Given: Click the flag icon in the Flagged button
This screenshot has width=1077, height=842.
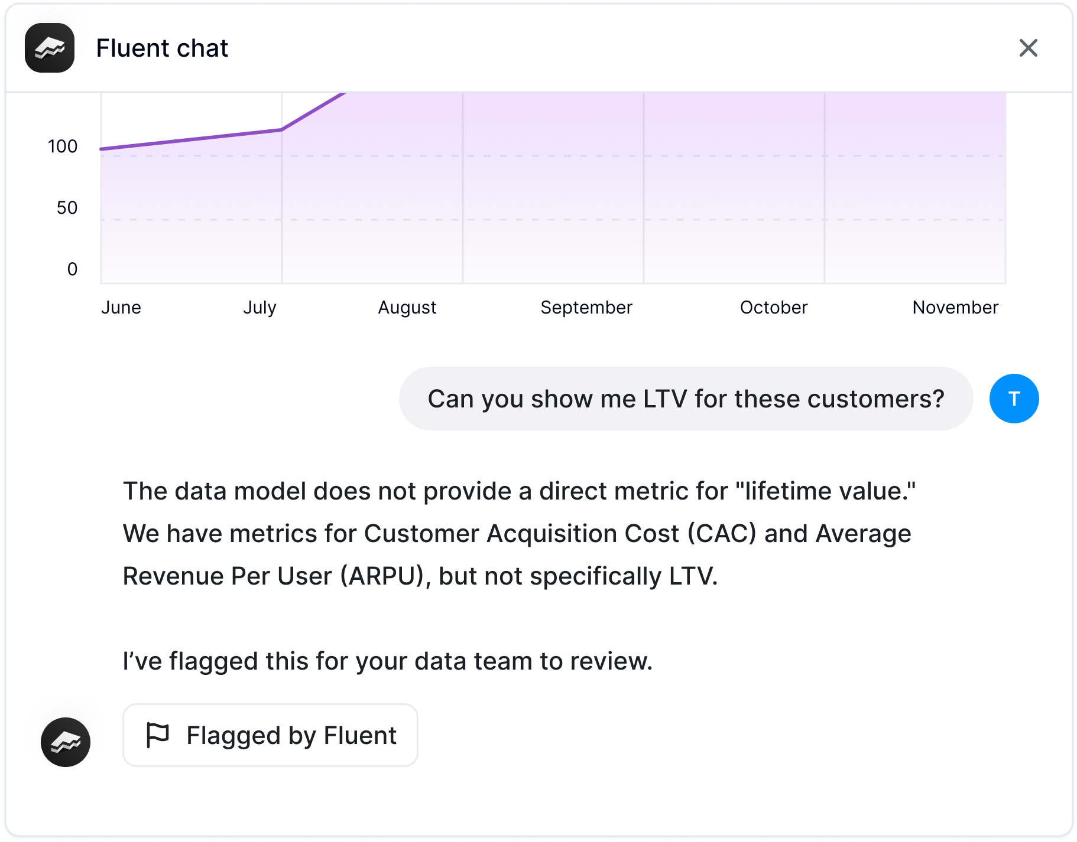Looking at the screenshot, I should (157, 735).
